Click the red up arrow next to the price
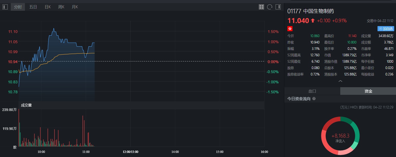Image resolution: width=396 pixels, height=157 pixels. coord(313,21)
